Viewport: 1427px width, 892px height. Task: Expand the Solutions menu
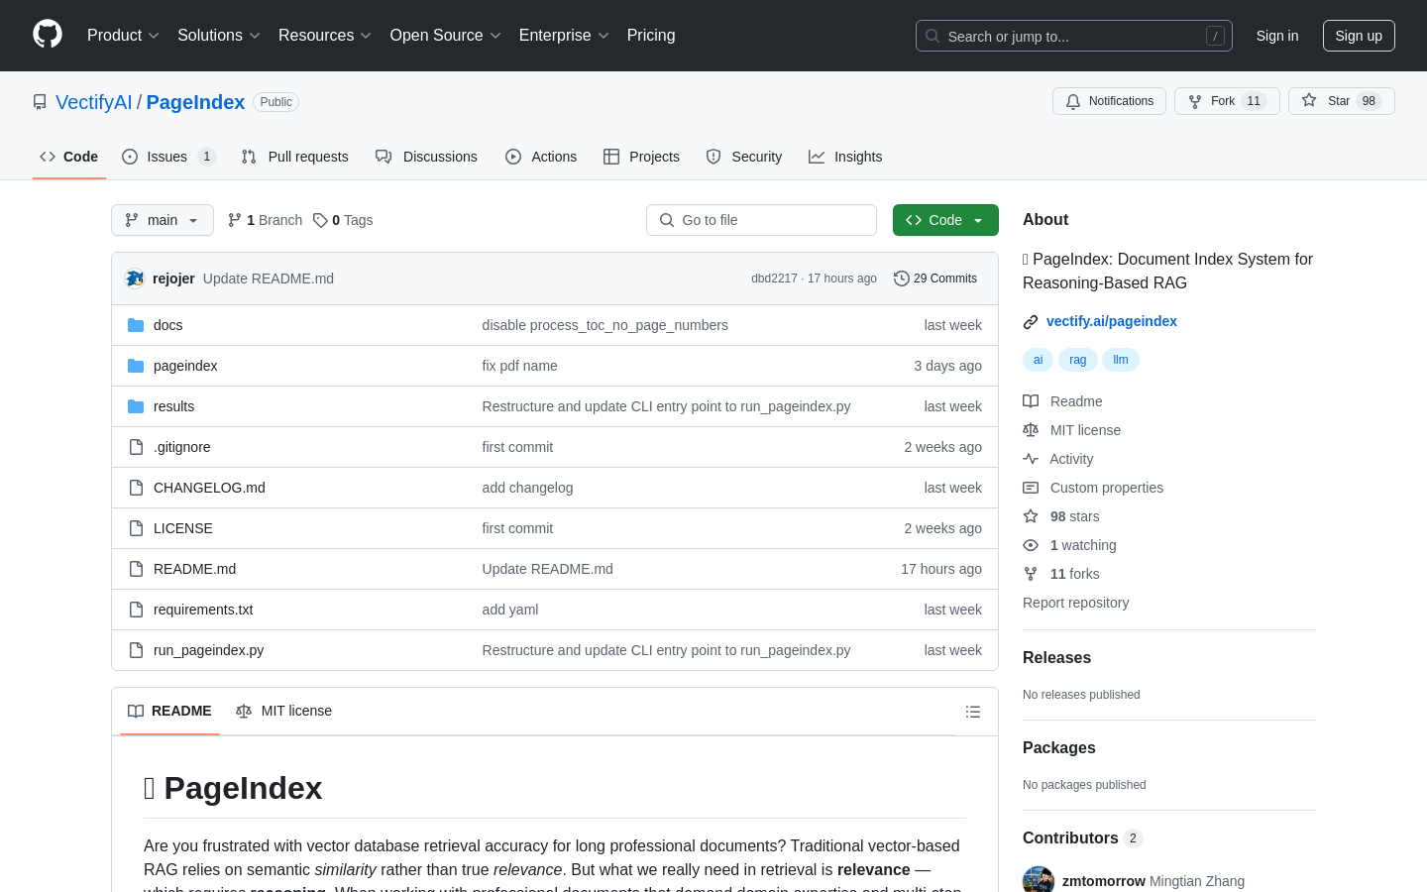pyautogui.click(x=219, y=36)
